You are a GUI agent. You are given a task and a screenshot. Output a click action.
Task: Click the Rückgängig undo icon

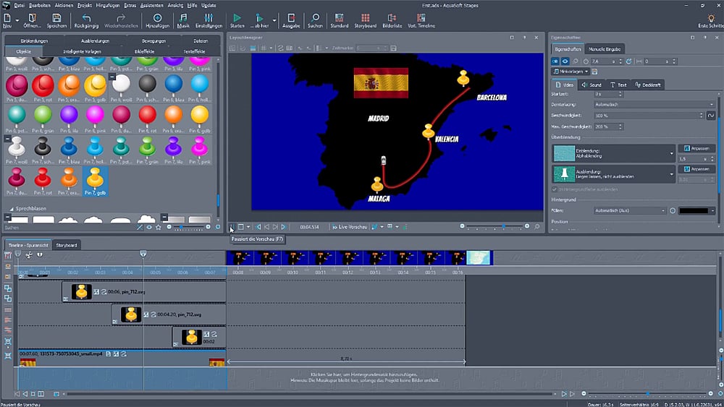(86, 19)
